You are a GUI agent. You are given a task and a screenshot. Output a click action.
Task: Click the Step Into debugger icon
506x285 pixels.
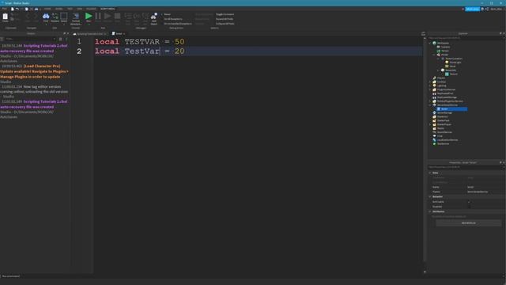coord(128,16)
